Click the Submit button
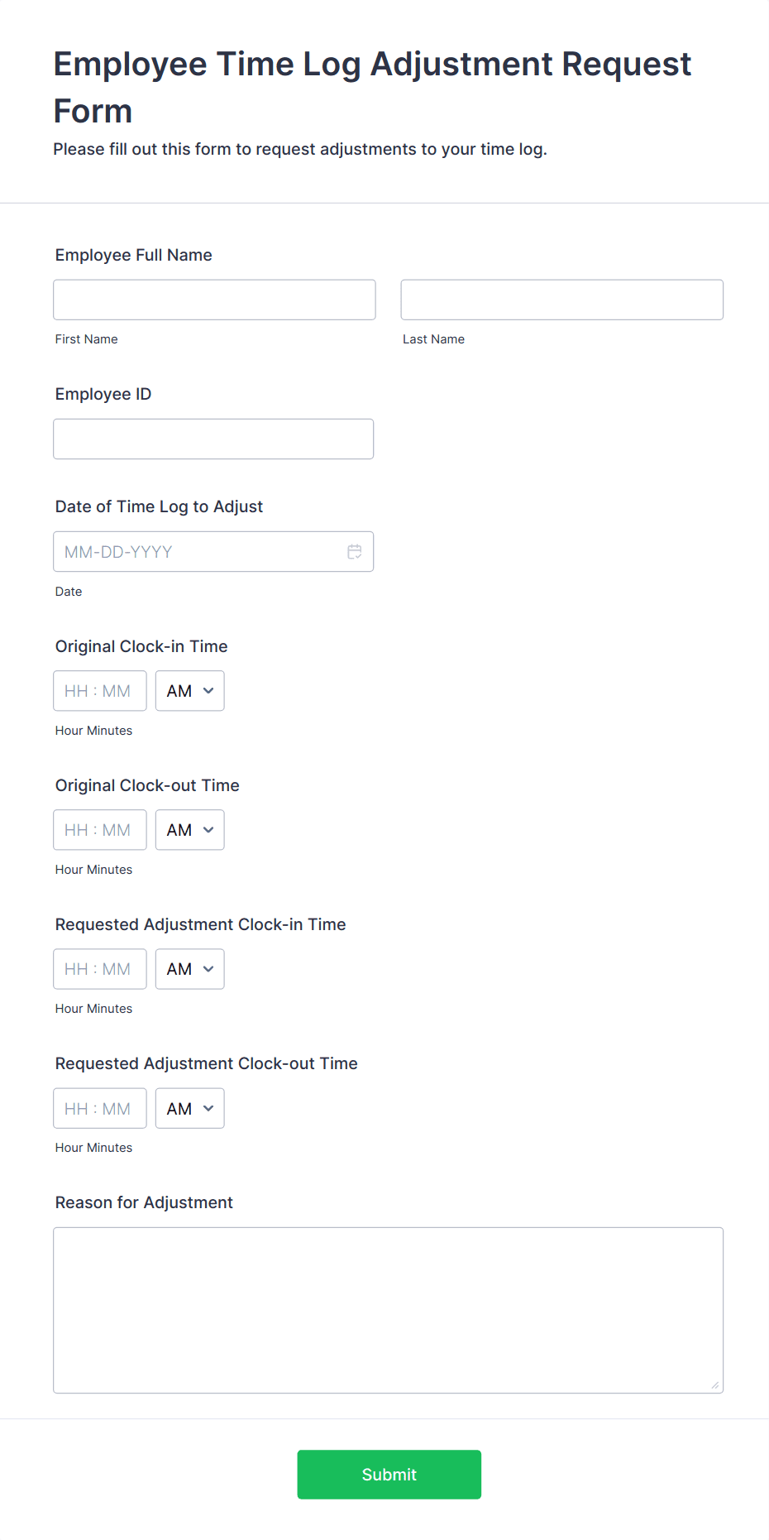 pos(389,1474)
